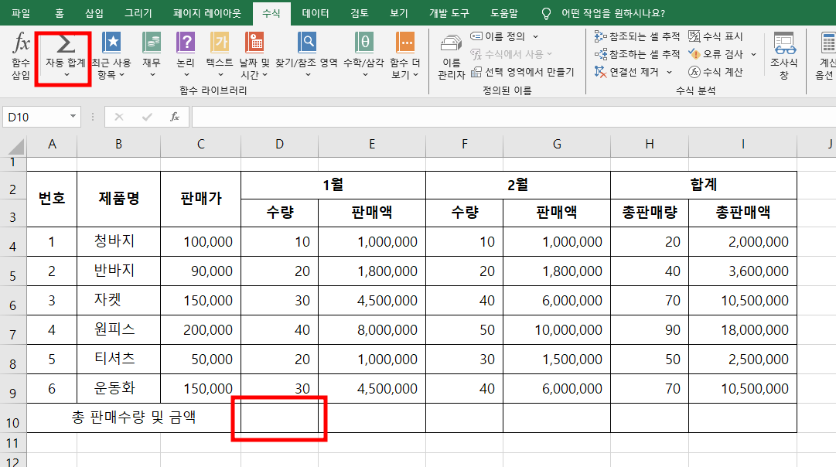Screen dimensions: 836x467
Task: Expand the AutoSum (자동 합계) dropdown arrow
Action: 66,75
